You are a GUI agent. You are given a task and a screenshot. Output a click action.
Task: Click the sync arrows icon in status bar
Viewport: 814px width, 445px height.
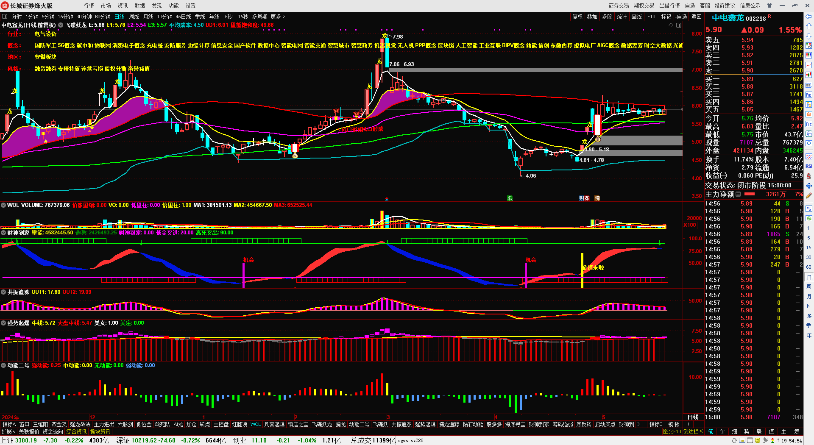tap(734, 440)
